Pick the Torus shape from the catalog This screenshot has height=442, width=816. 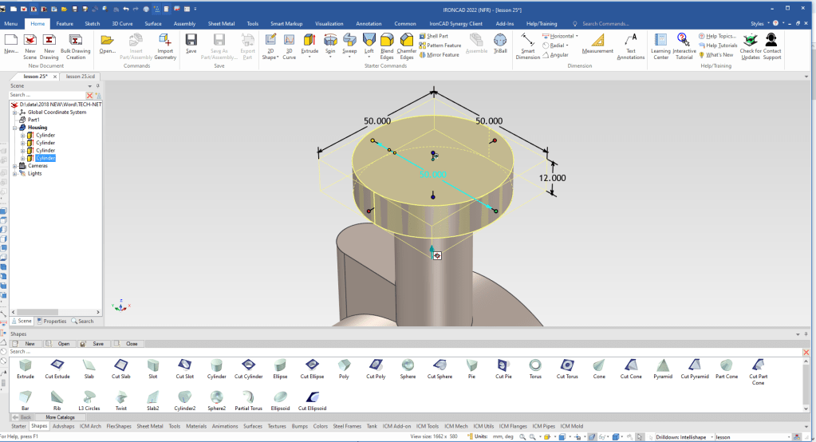click(535, 366)
